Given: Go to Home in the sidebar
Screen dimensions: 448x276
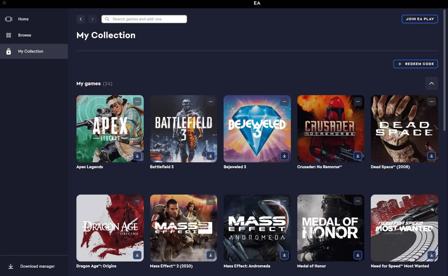Looking at the screenshot, I should point(34,19).
